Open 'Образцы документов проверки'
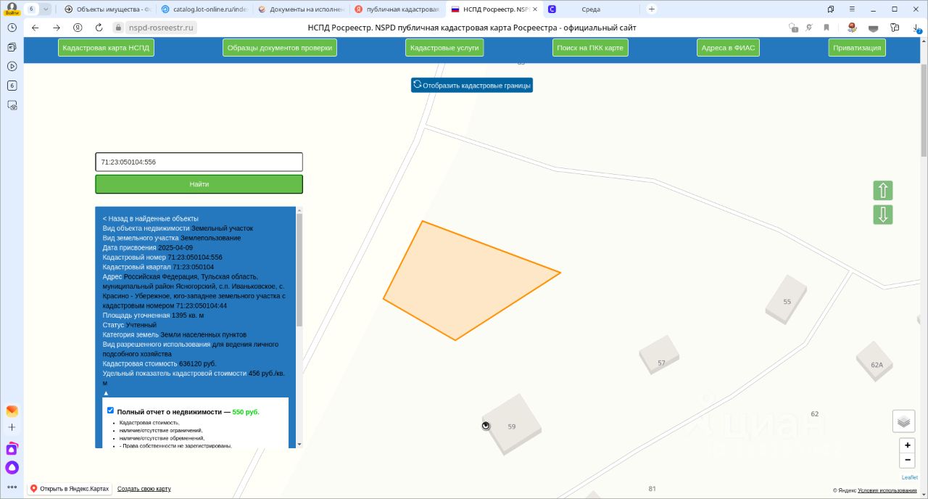Viewport: 928px width, 499px height. [280, 48]
